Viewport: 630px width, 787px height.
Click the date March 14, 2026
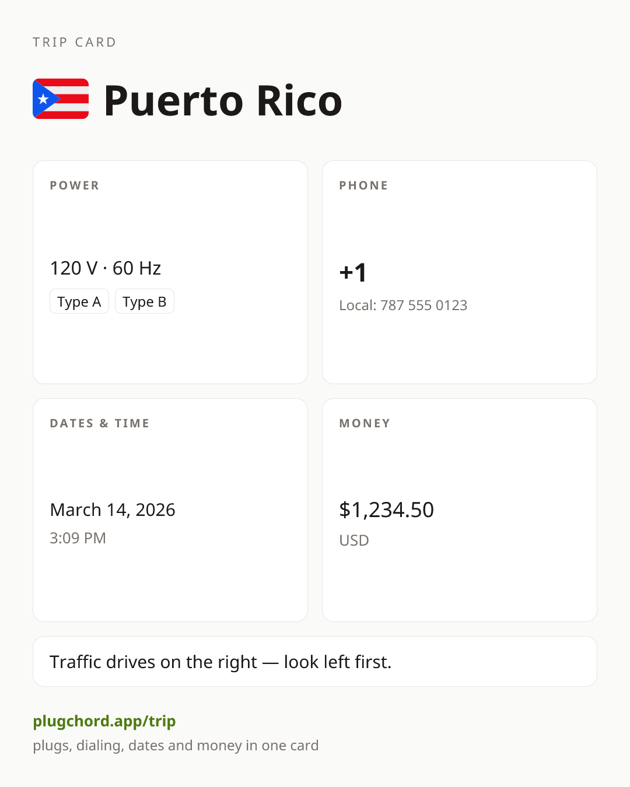pyautogui.click(x=113, y=510)
